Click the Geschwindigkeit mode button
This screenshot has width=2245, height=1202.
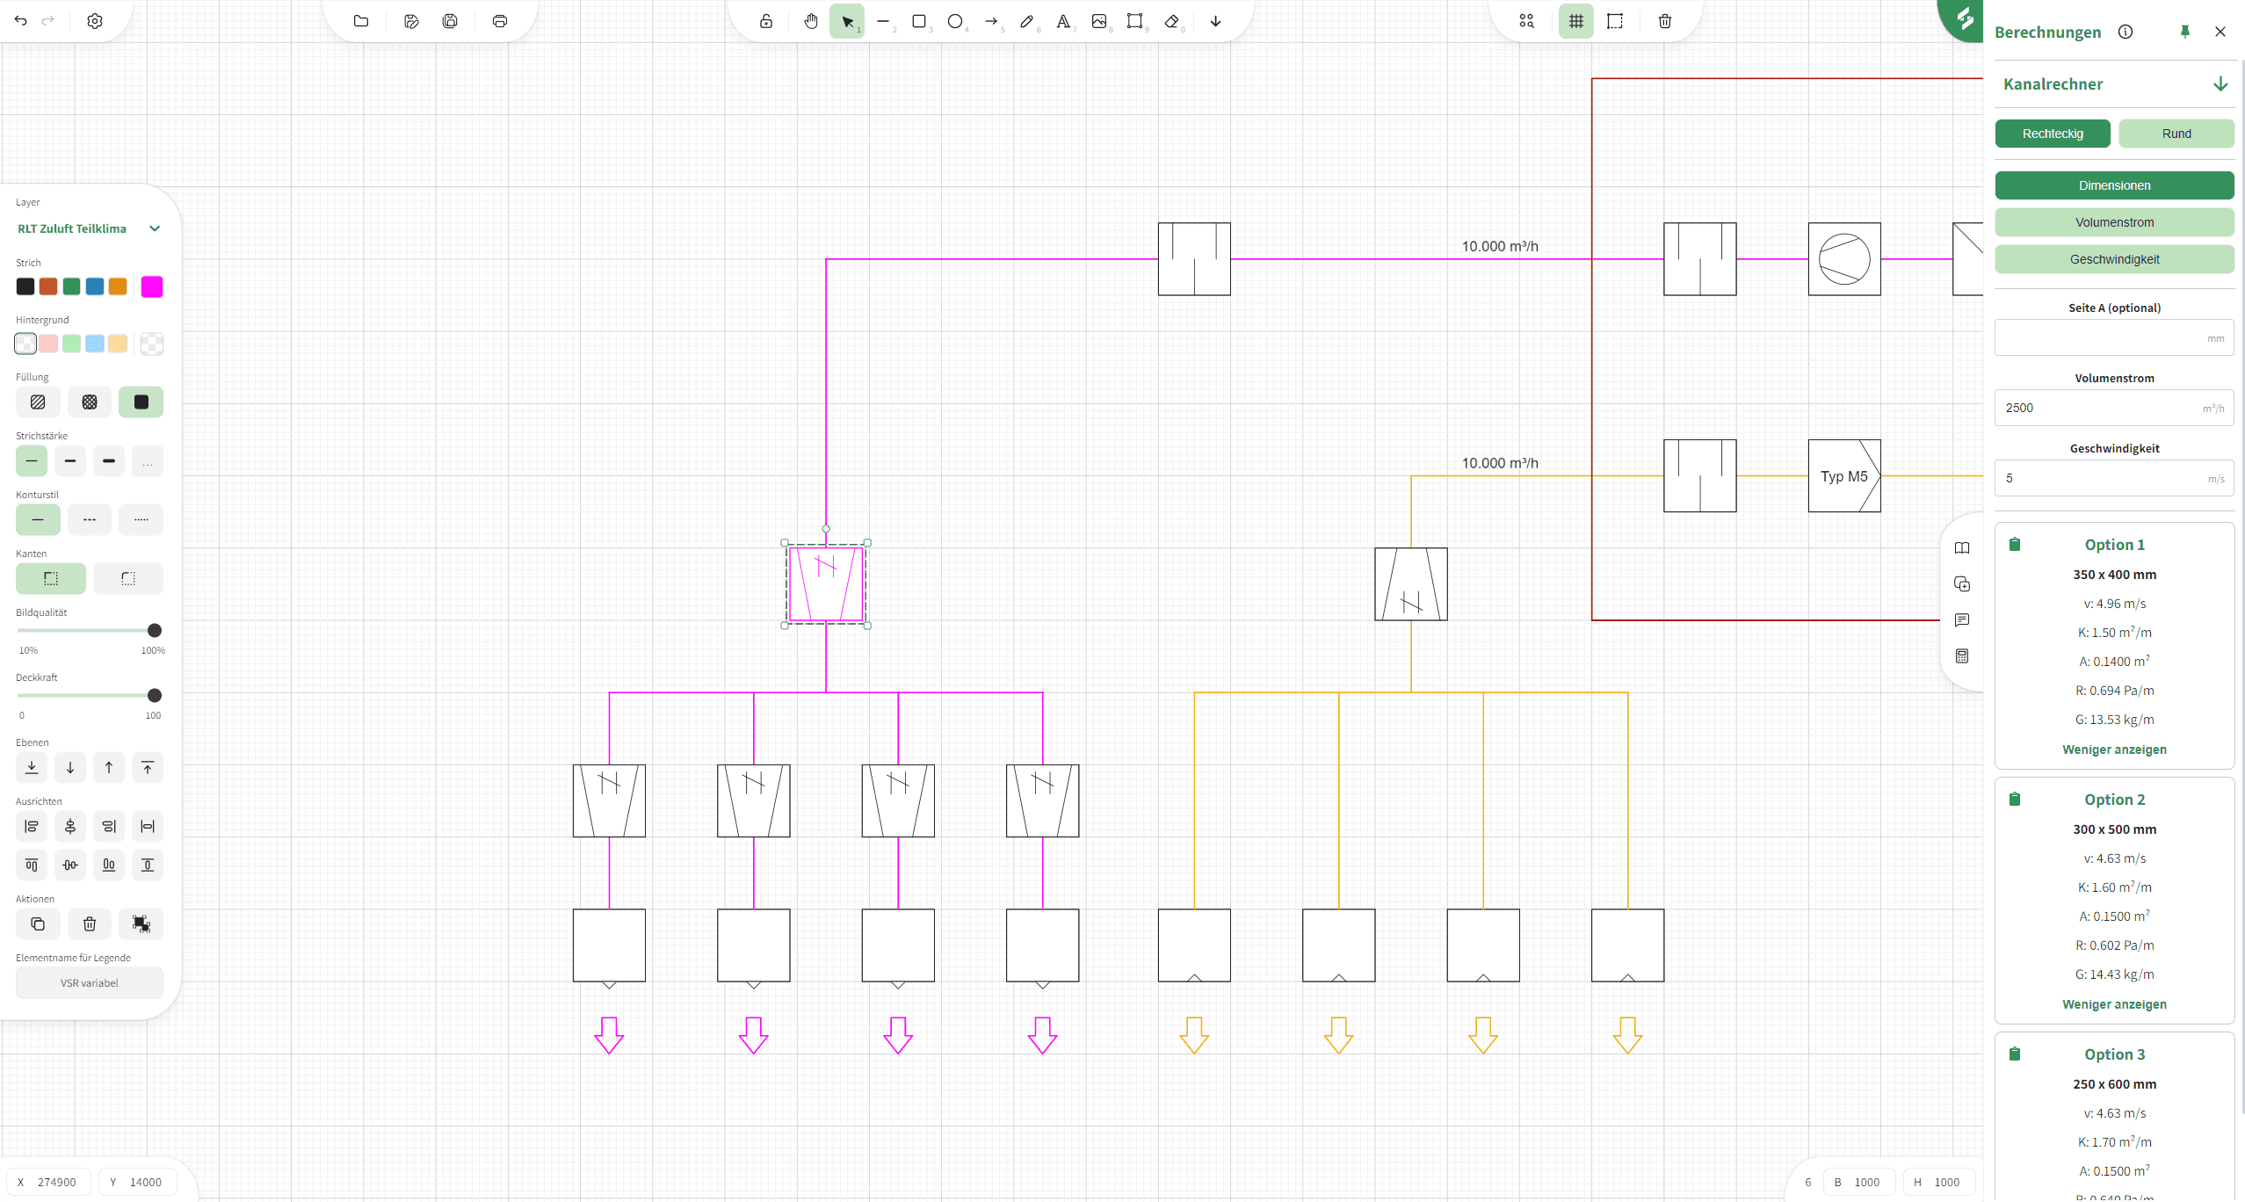pos(2114,259)
